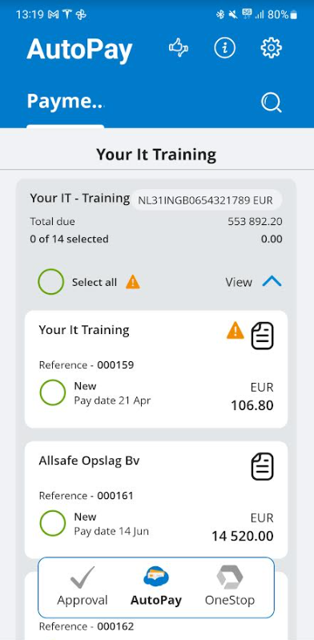
Task: Tap the Bluetooth icon in status bar
Action: (220, 14)
